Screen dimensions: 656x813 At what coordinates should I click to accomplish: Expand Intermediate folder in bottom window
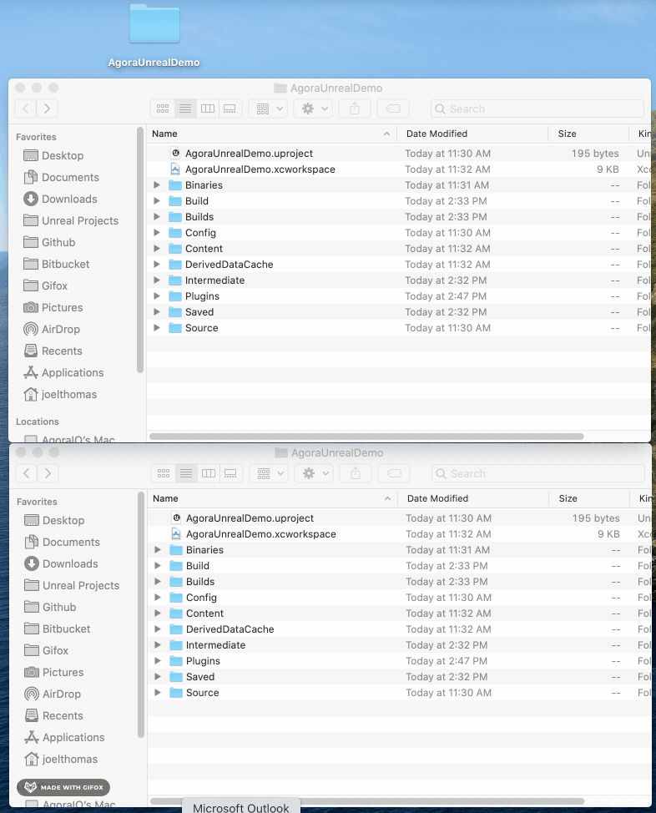(157, 645)
